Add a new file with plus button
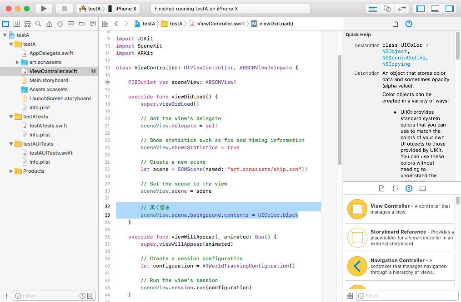Viewport: 461px width, 302px height. tap(6, 296)
